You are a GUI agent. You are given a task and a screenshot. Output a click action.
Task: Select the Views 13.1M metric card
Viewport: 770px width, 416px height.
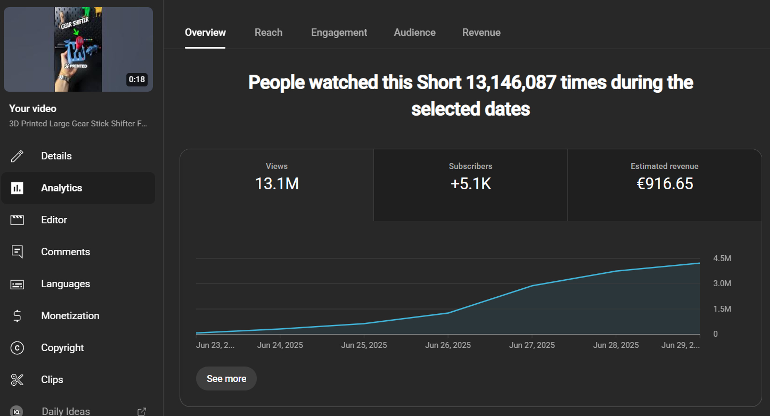pyautogui.click(x=277, y=185)
